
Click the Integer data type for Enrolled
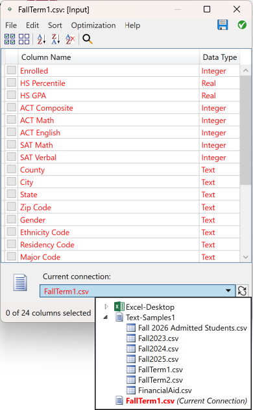click(213, 71)
